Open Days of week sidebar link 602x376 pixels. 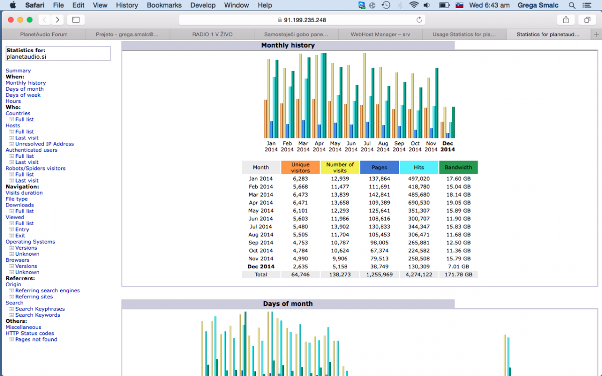pyautogui.click(x=23, y=95)
